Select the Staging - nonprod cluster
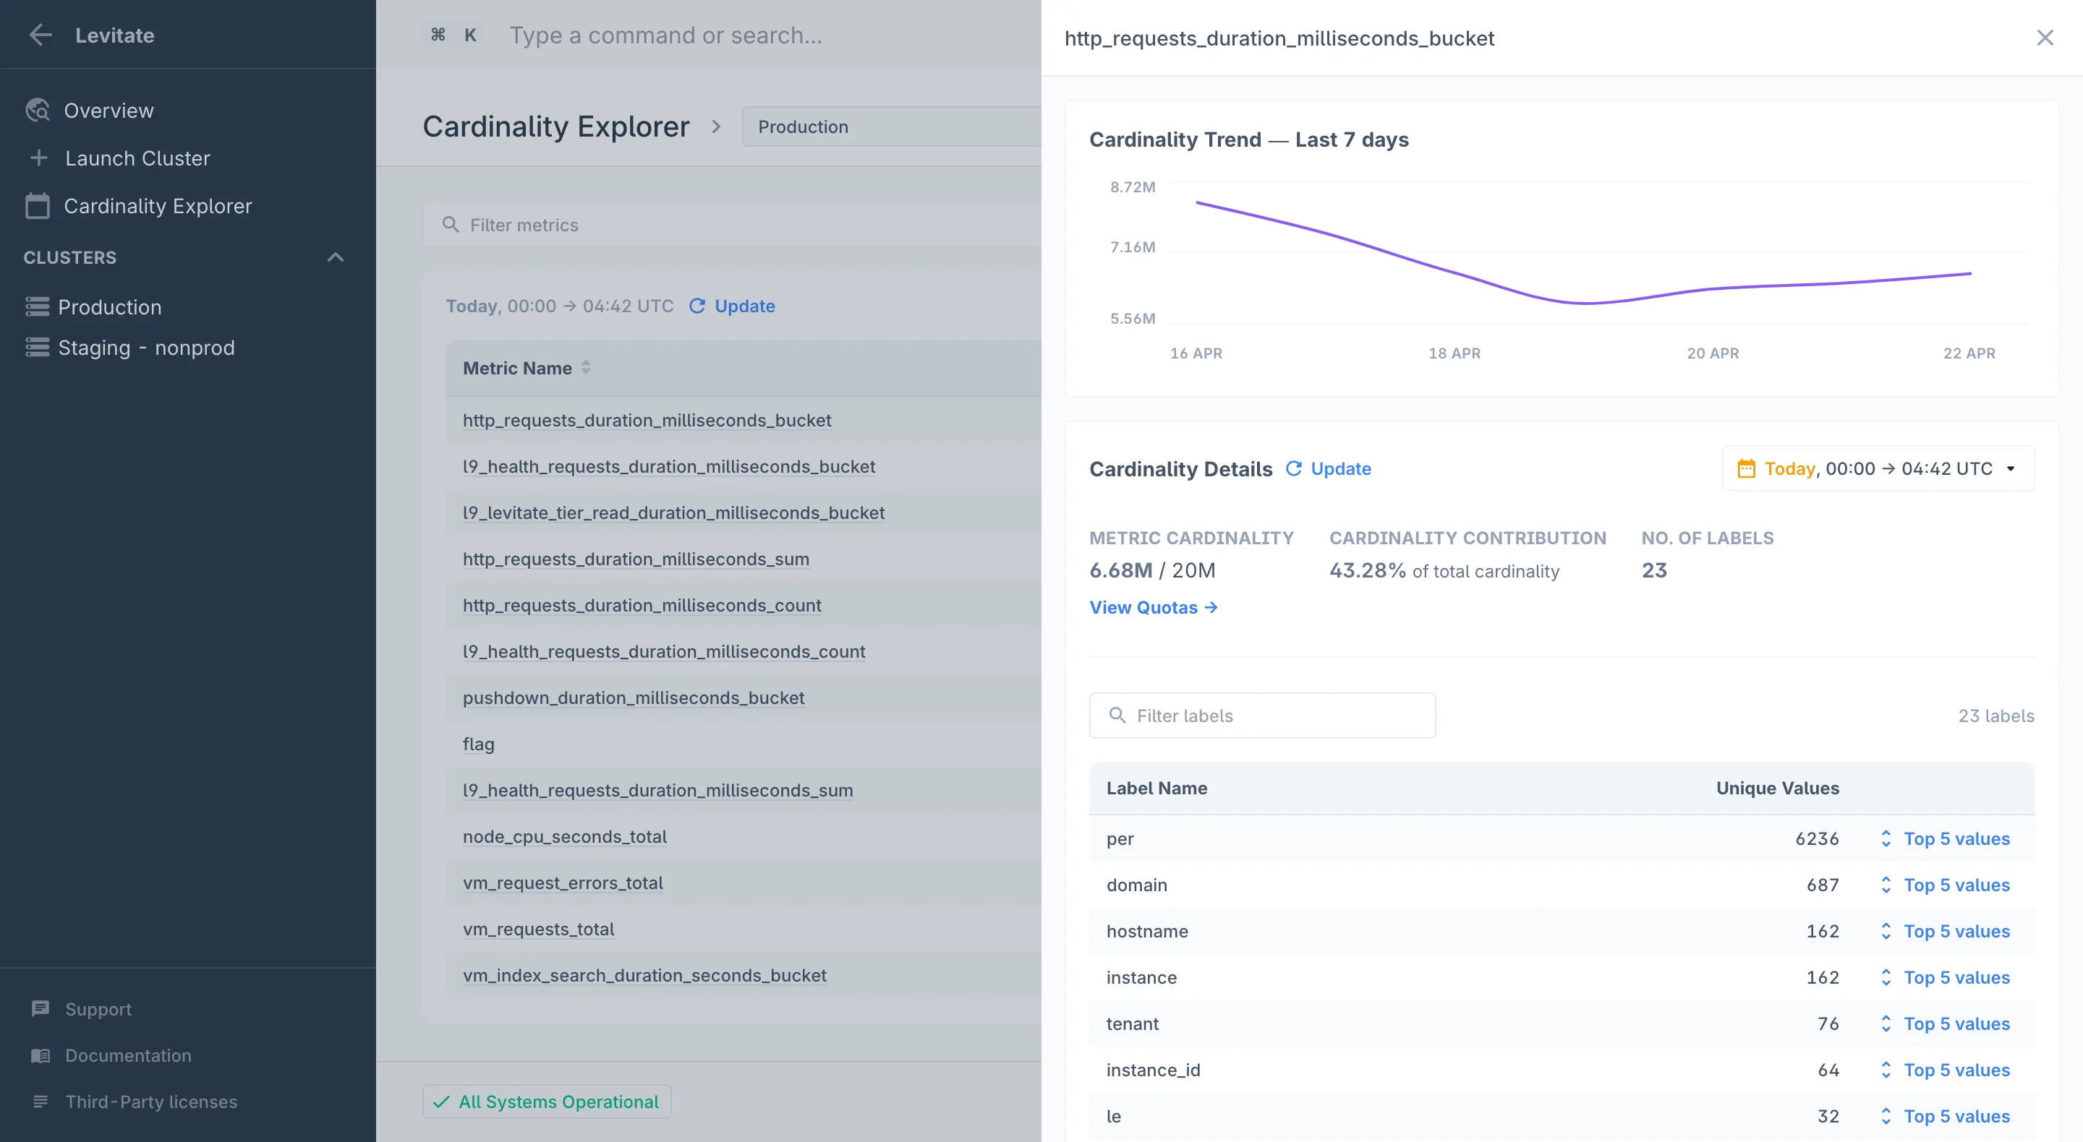Image resolution: width=2083 pixels, height=1142 pixels. [146, 348]
